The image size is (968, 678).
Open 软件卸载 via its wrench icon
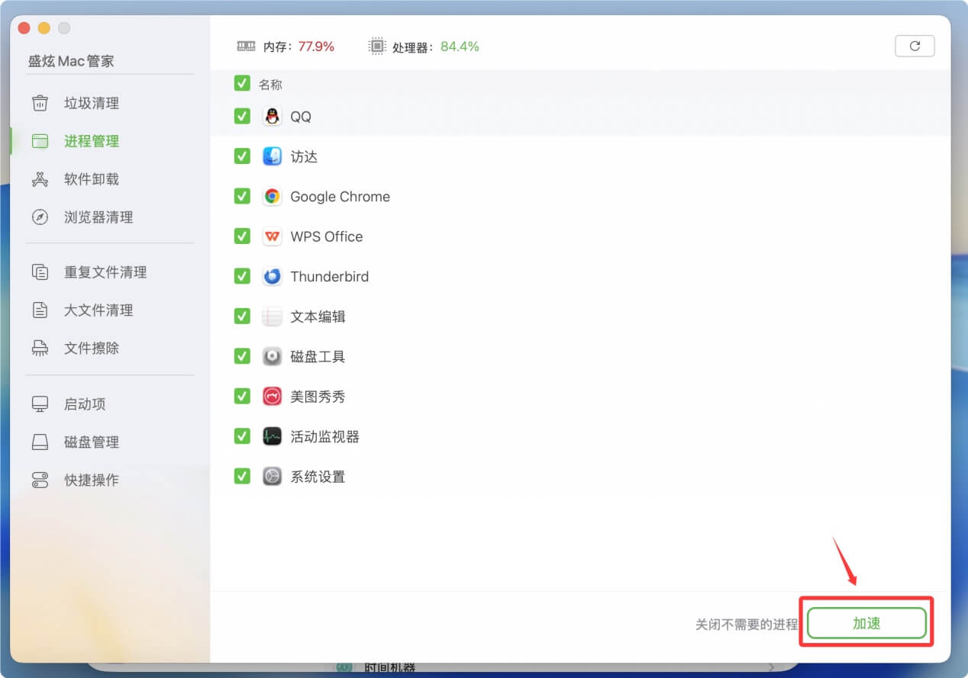click(x=39, y=179)
